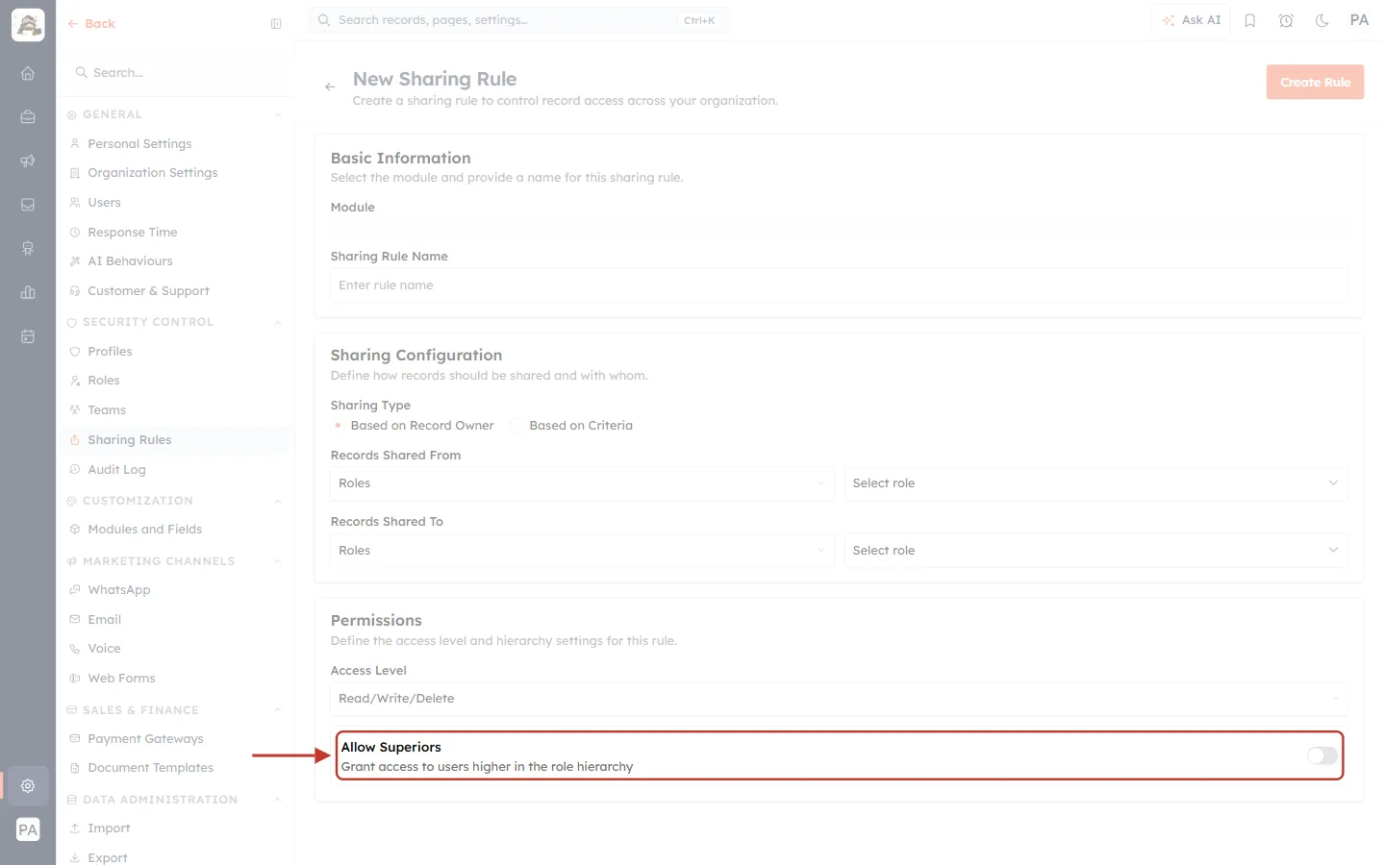Open the Home icon in left rail
The width and height of the screenshot is (1385, 865).
pos(28,73)
